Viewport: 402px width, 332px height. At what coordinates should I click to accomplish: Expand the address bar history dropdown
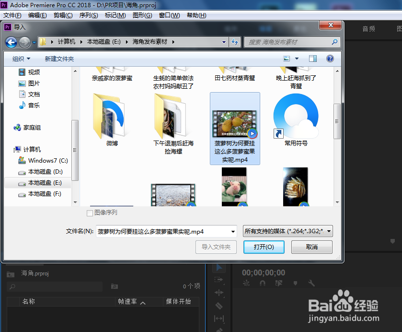(224, 42)
